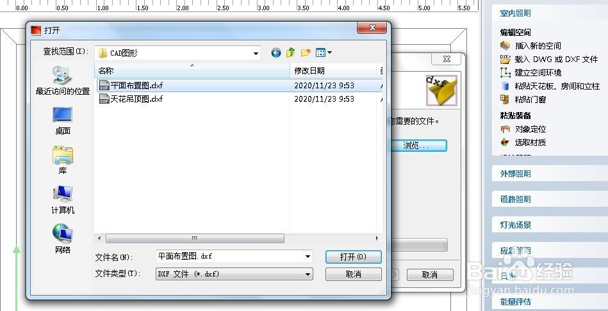Go back using the blue back arrow icon
The image size is (608, 311).
click(276, 52)
